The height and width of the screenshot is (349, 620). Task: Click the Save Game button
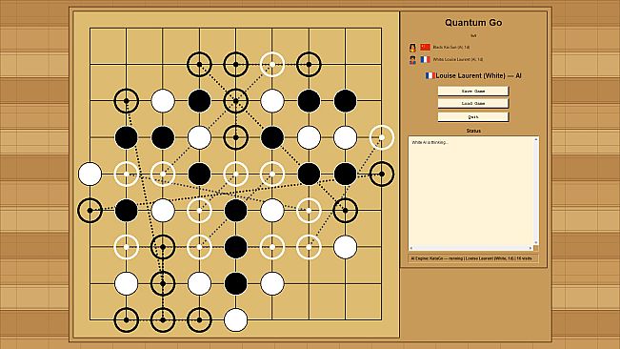pos(473,91)
